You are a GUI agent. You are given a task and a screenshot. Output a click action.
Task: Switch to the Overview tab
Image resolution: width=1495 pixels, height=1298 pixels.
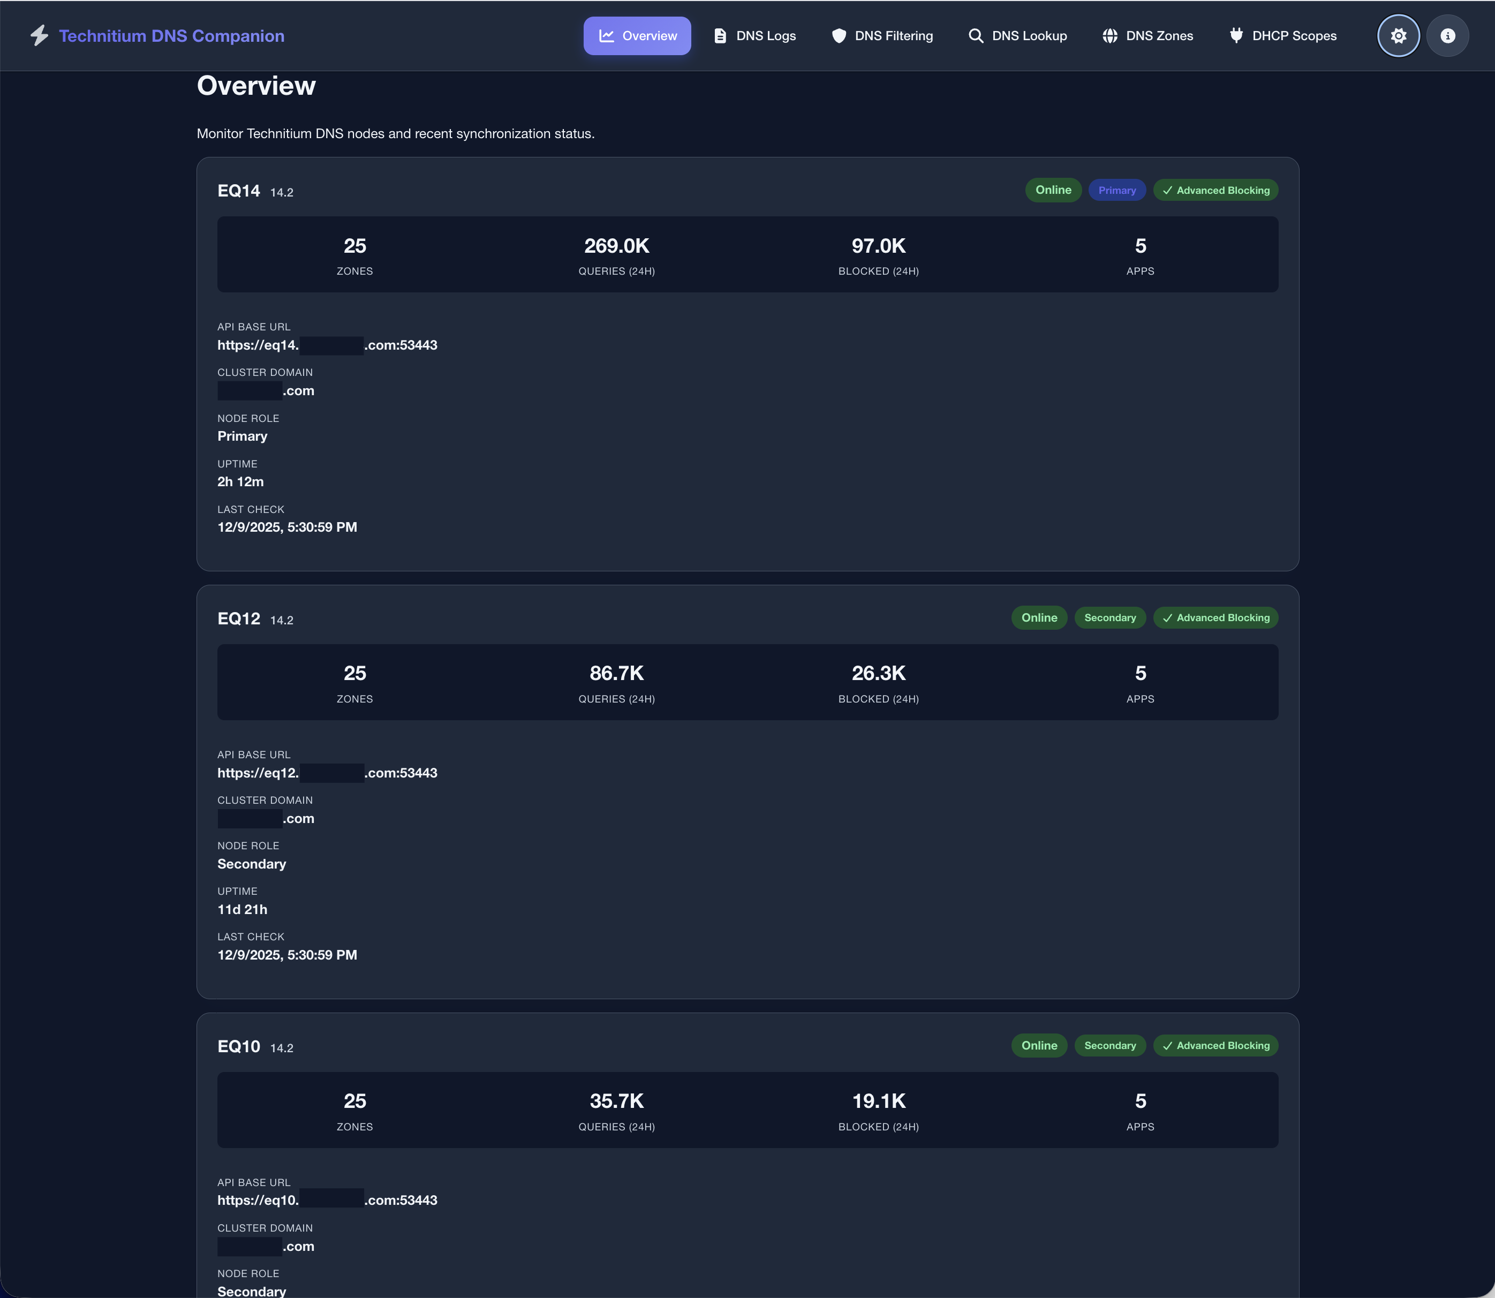637,35
